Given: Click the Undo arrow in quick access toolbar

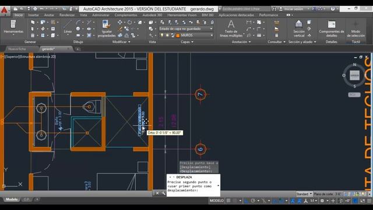Looking at the screenshot, I should coord(42,9).
